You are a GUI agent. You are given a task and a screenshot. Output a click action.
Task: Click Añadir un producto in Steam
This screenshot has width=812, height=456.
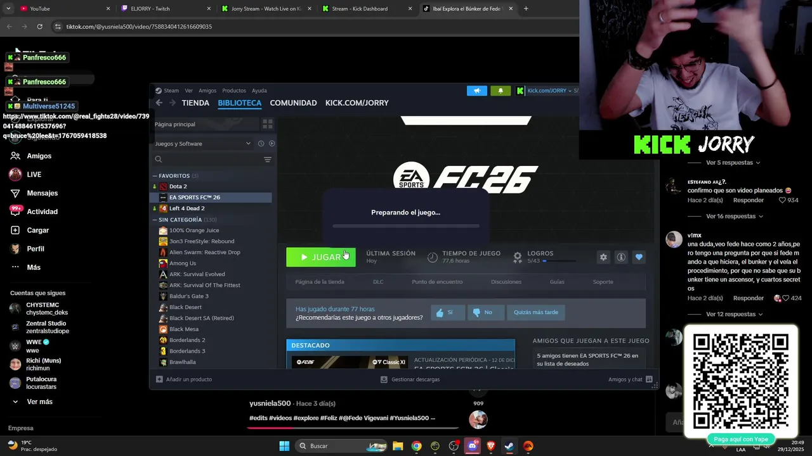[x=184, y=379]
